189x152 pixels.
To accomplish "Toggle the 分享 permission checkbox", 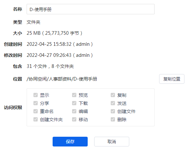I will tap(35, 103).
